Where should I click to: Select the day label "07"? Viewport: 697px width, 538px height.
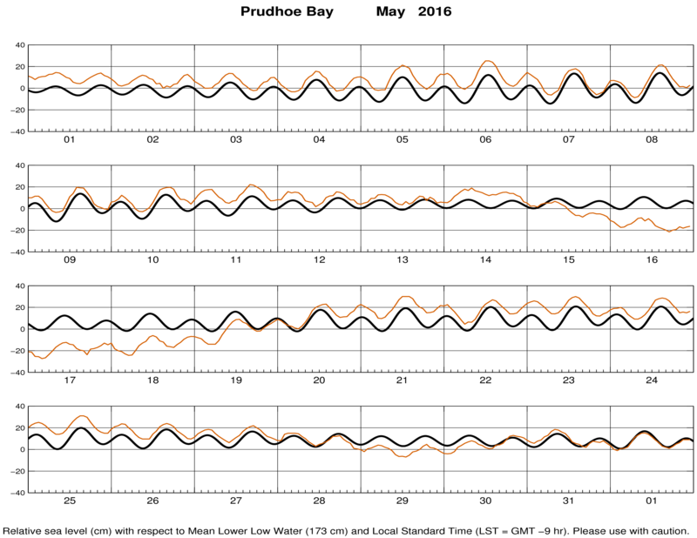click(x=569, y=139)
